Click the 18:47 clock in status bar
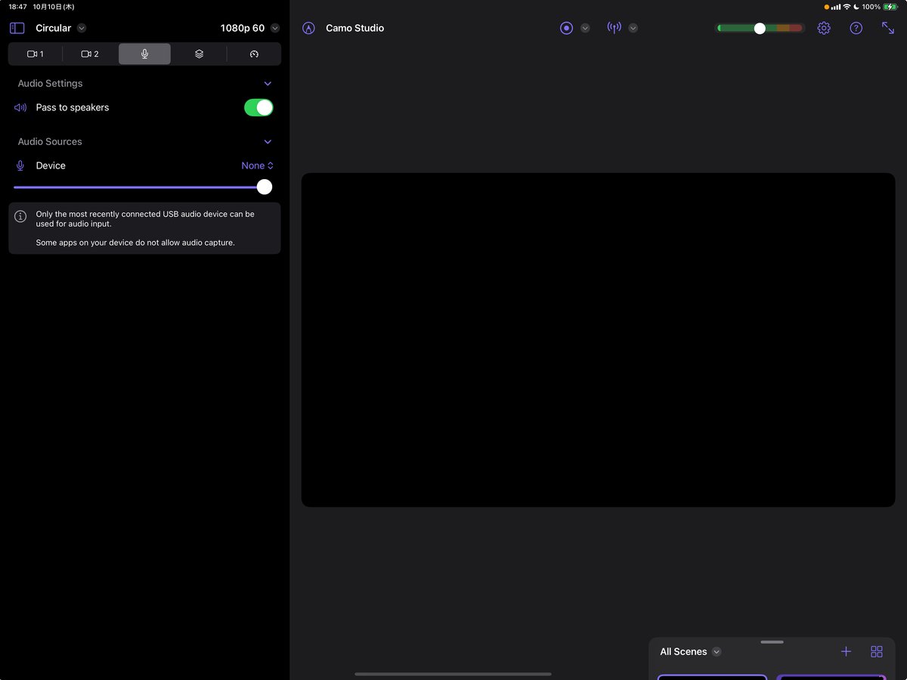 pos(17,7)
